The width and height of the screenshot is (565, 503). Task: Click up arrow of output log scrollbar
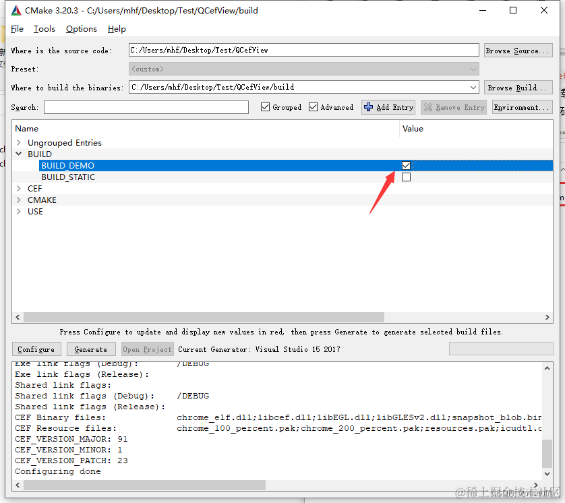click(547, 368)
